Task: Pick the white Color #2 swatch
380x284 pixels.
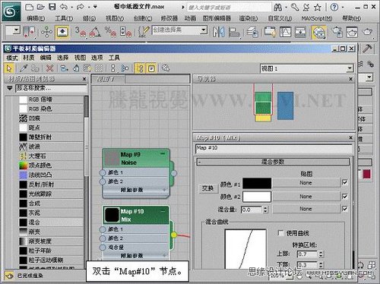Action: pyautogui.click(x=257, y=197)
